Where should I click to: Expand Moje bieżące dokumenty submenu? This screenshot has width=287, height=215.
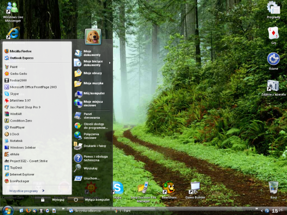click(93, 63)
